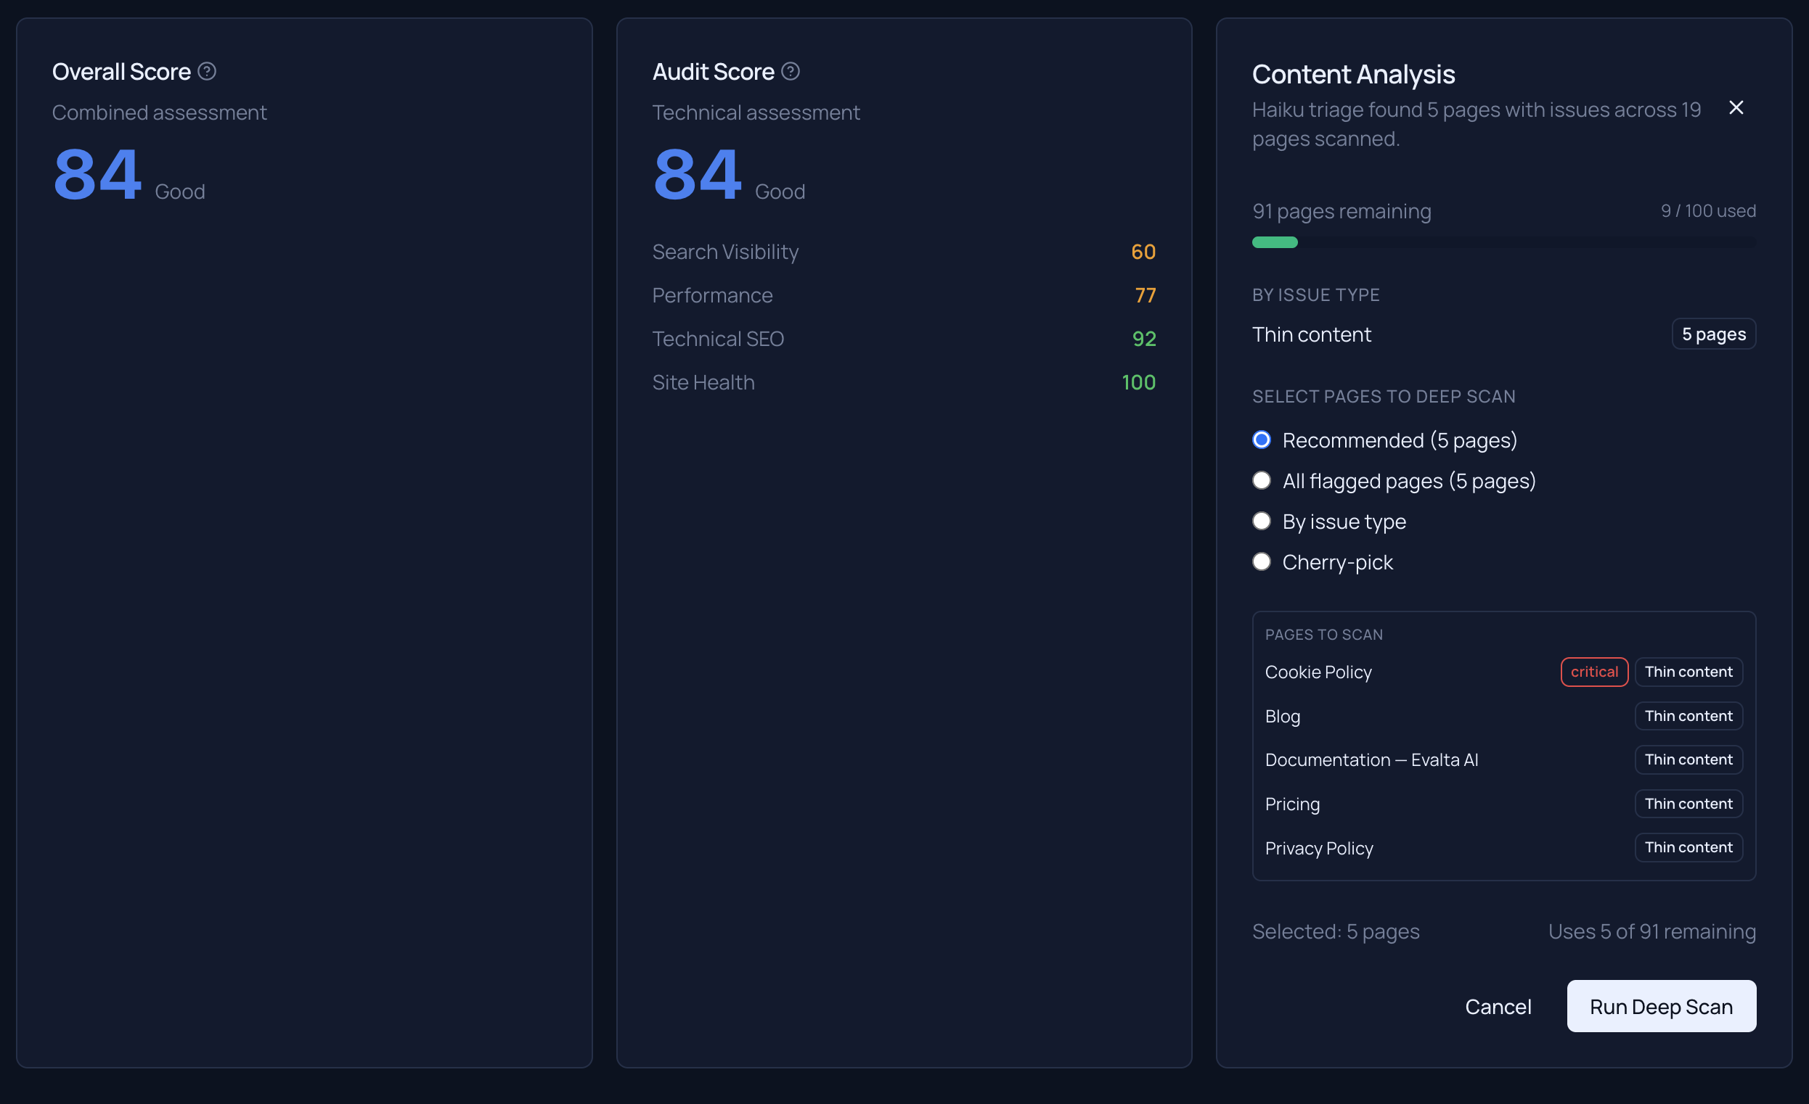The height and width of the screenshot is (1104, 1809).
Task: Click Cancel to dismiss the scan
Action: pyautogui.click(x=1498, y=1005)
